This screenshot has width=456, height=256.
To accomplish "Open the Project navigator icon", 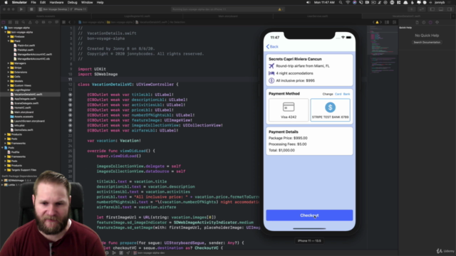I will 4,22.
